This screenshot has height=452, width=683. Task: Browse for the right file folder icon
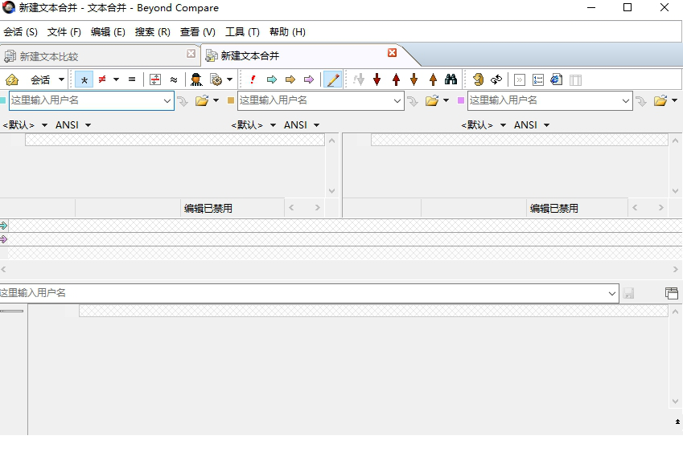click(660, 101)
